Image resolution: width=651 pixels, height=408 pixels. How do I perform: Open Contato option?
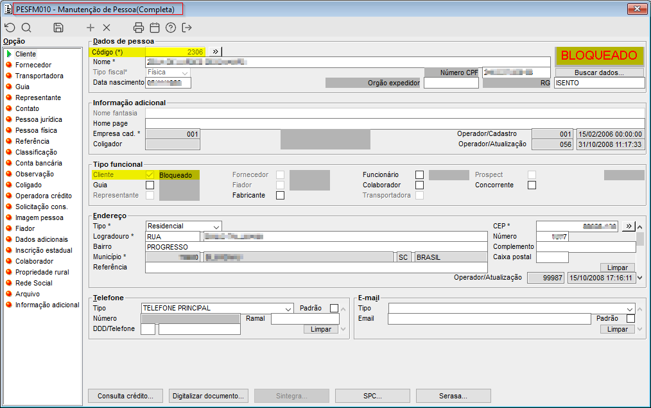point(28,108)
